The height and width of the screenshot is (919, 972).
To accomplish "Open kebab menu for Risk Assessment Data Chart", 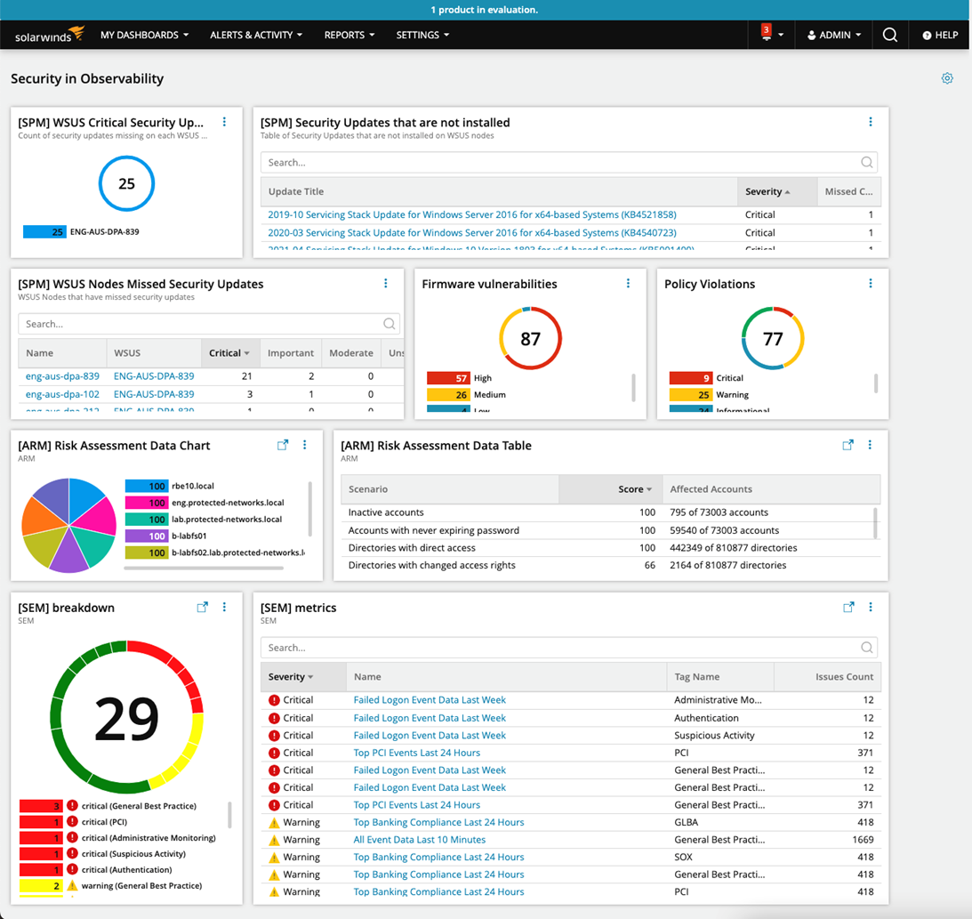I will [304, 445].
